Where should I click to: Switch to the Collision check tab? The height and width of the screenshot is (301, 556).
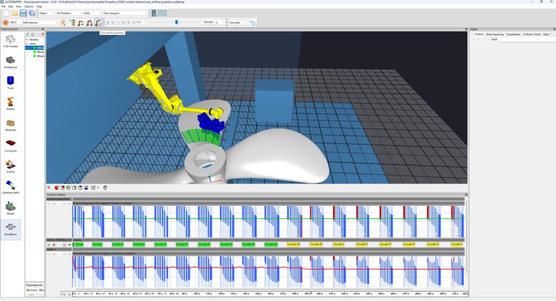click(532, 34)
